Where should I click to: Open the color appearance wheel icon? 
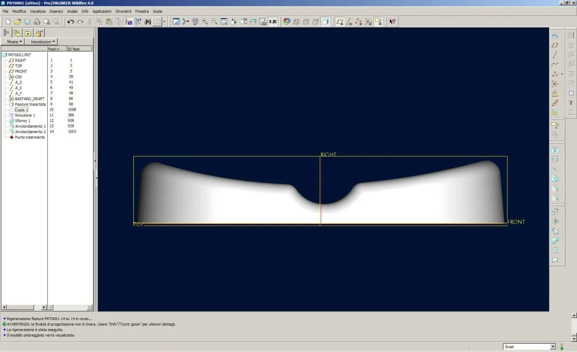click(287, 21)
